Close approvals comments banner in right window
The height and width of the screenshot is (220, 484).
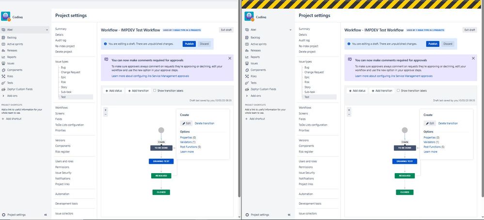[473, 58]
